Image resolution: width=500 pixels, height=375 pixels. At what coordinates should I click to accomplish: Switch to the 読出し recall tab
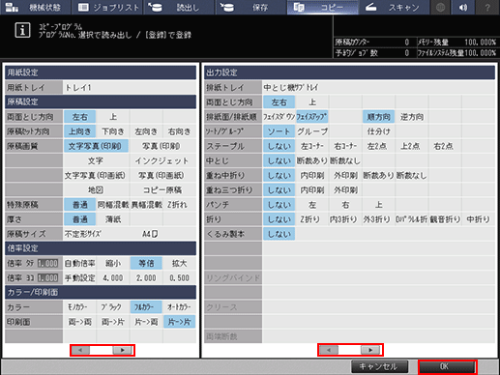click(179, 7)
